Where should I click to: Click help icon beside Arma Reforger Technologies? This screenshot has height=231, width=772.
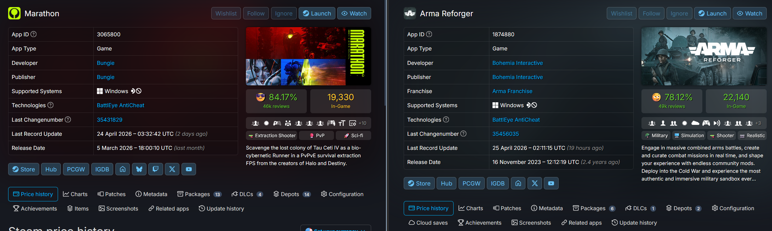[x=446, y=120]
